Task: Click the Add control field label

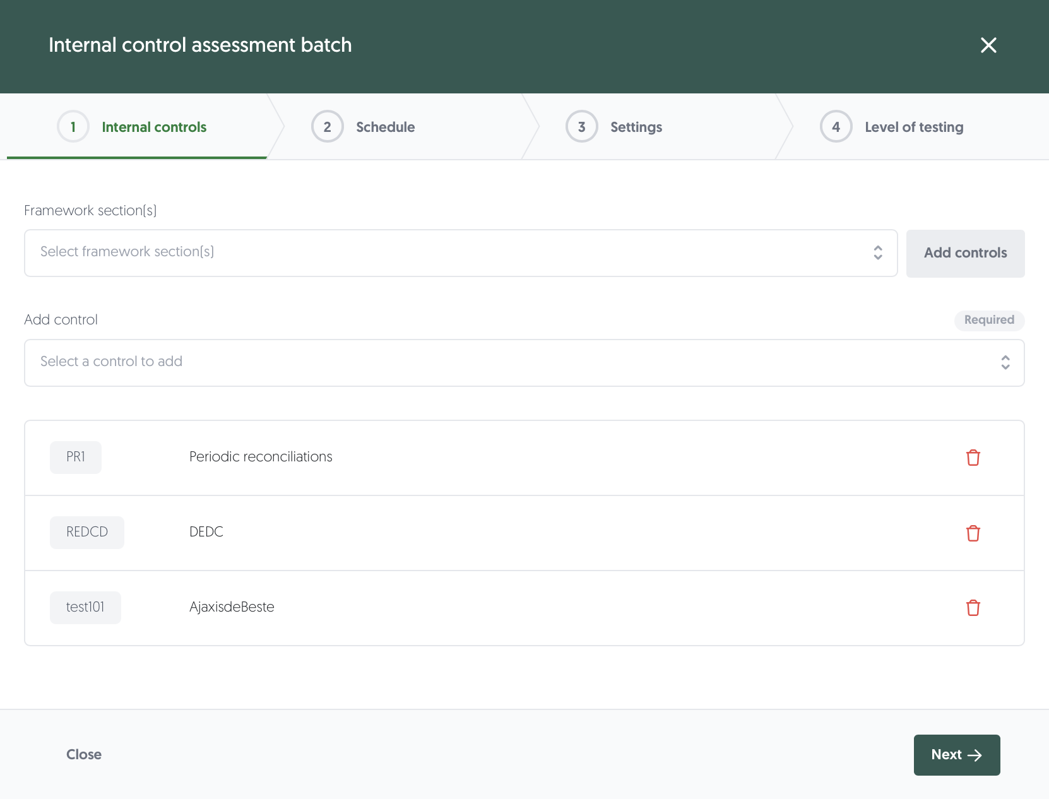Action: point(61,319)
